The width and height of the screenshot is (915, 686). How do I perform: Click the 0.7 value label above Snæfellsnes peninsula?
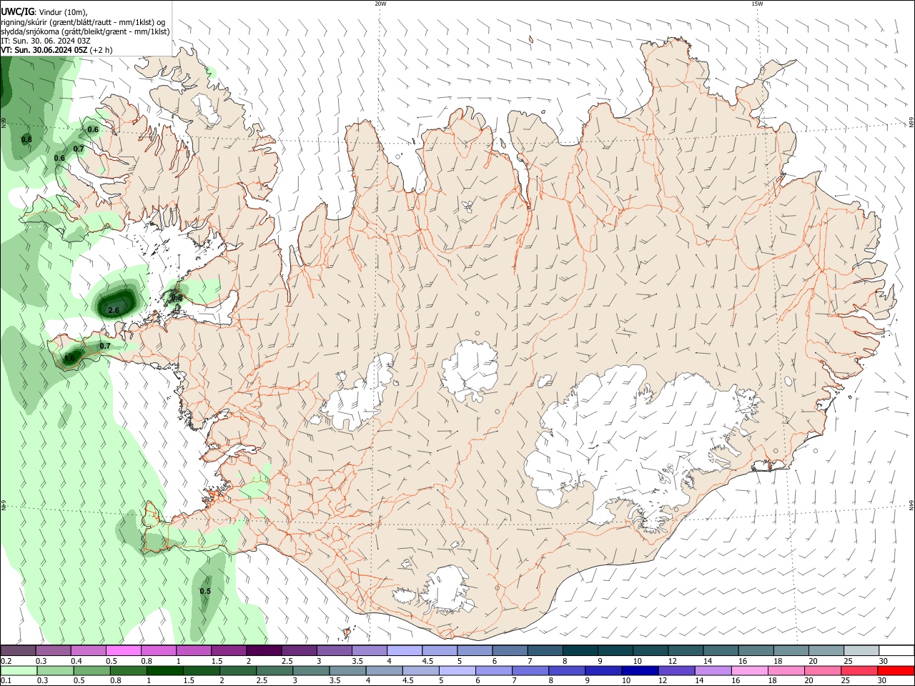pos(105,346)
